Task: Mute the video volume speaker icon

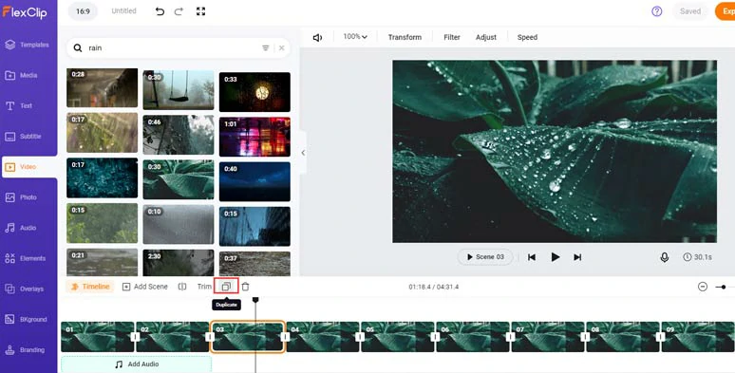Action: click(317, 37)
